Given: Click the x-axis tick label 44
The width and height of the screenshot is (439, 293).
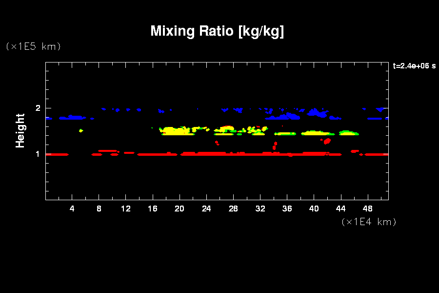Looking at the screenshot, I should pyautogui.click(x=341, y=209).
